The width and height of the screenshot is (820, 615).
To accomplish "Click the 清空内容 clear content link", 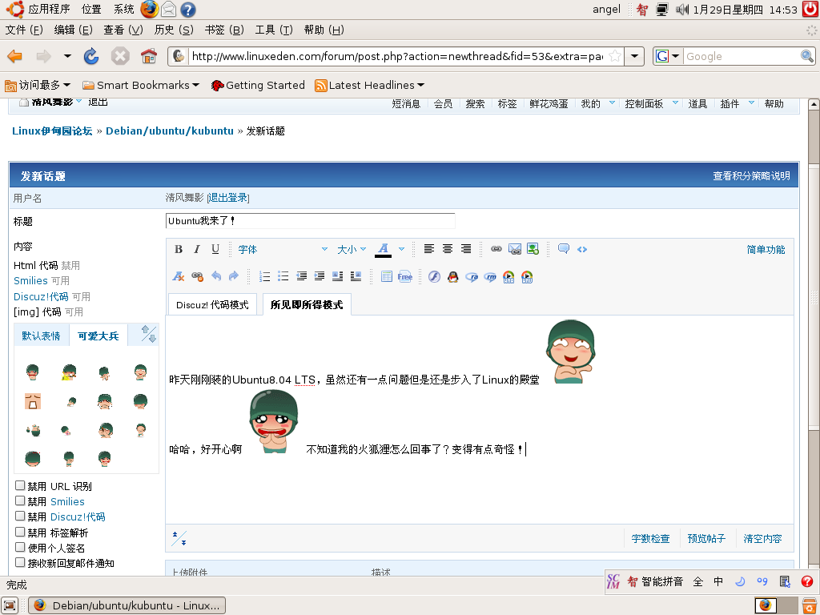I will [x=762, y=539].
